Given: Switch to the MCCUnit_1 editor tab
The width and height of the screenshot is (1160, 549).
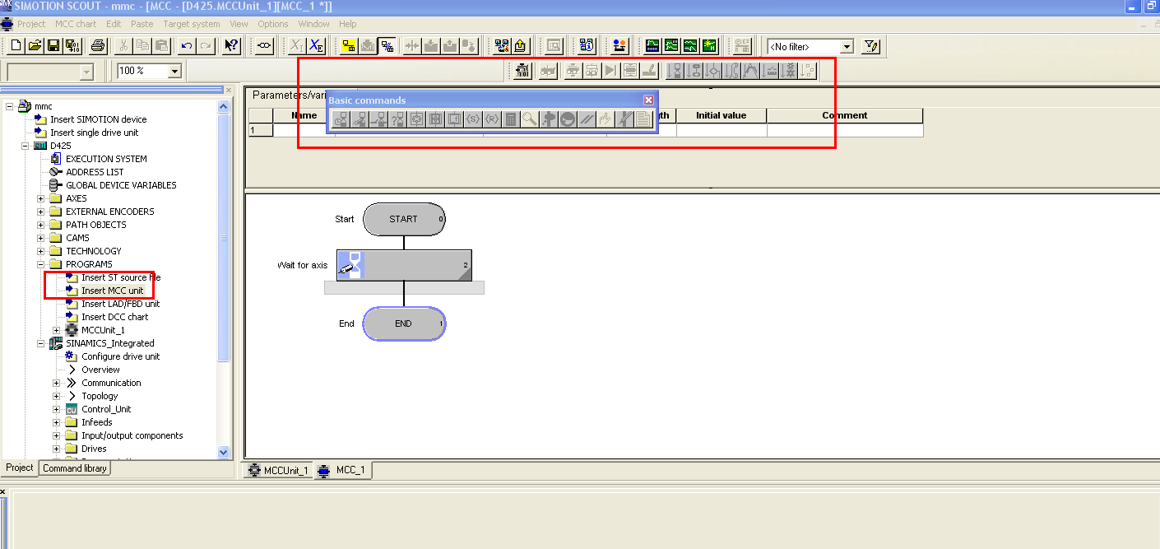Looking at the screenshot, I should click(279, 471).
